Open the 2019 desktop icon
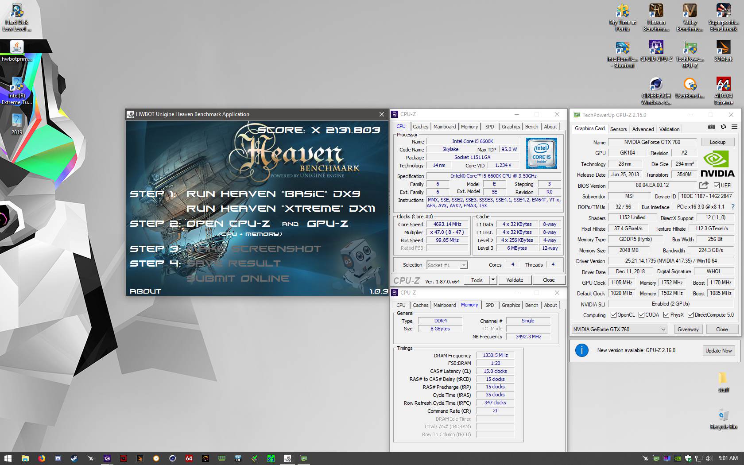 [17, 124]
